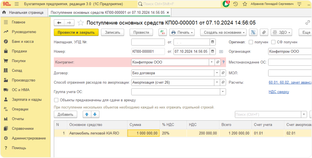Click the home icon of Начальная страница
Screen dimensions: 312x158
[4, 12]
